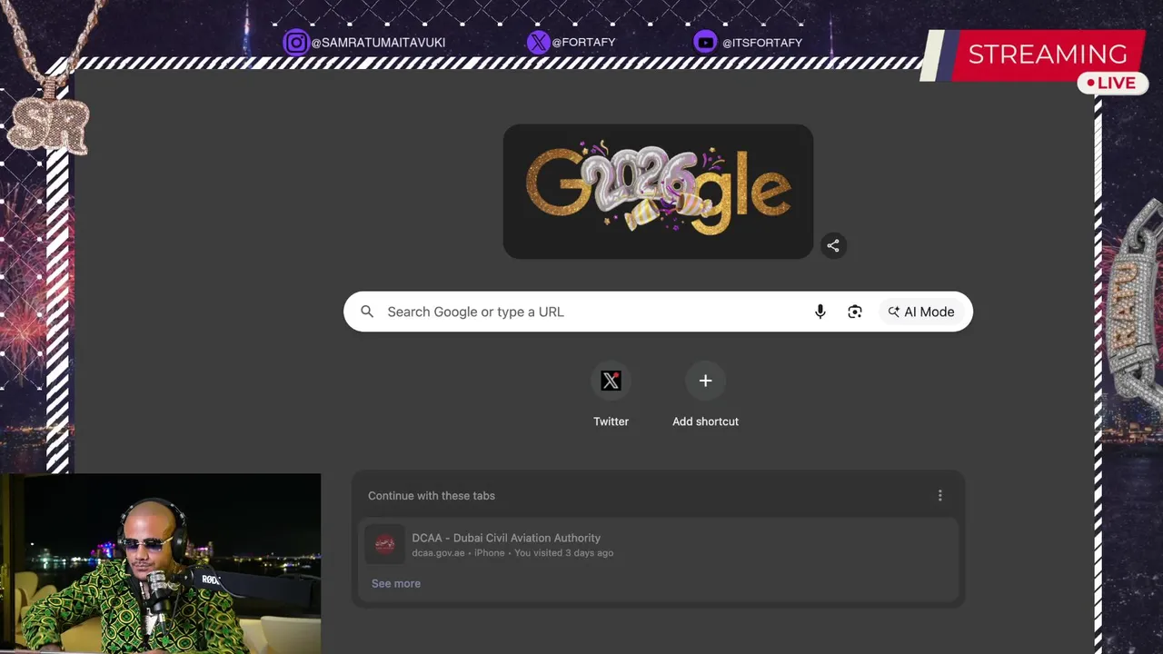Click the magnifier icon in the search box
Screen dimensions: 1163x654
tap(367, 312)
